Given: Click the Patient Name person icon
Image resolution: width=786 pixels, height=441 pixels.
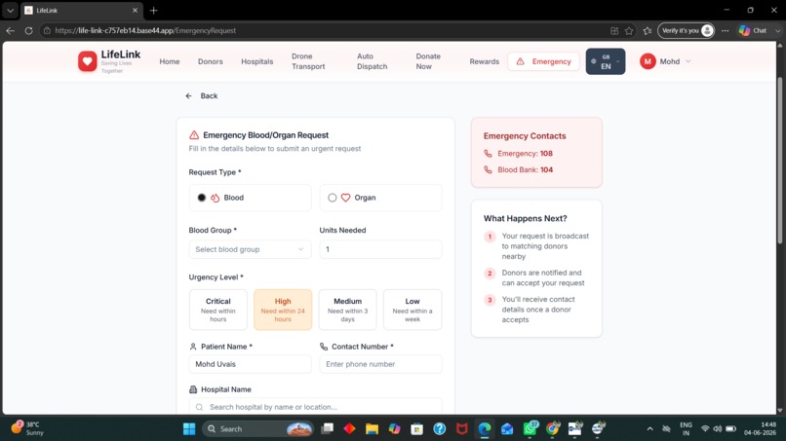Looking at the screenshot, I should pyautogui.click(x=193, y=347).
